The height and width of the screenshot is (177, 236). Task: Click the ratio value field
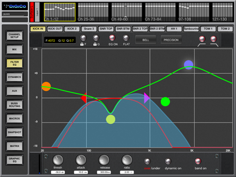(127, 172)
